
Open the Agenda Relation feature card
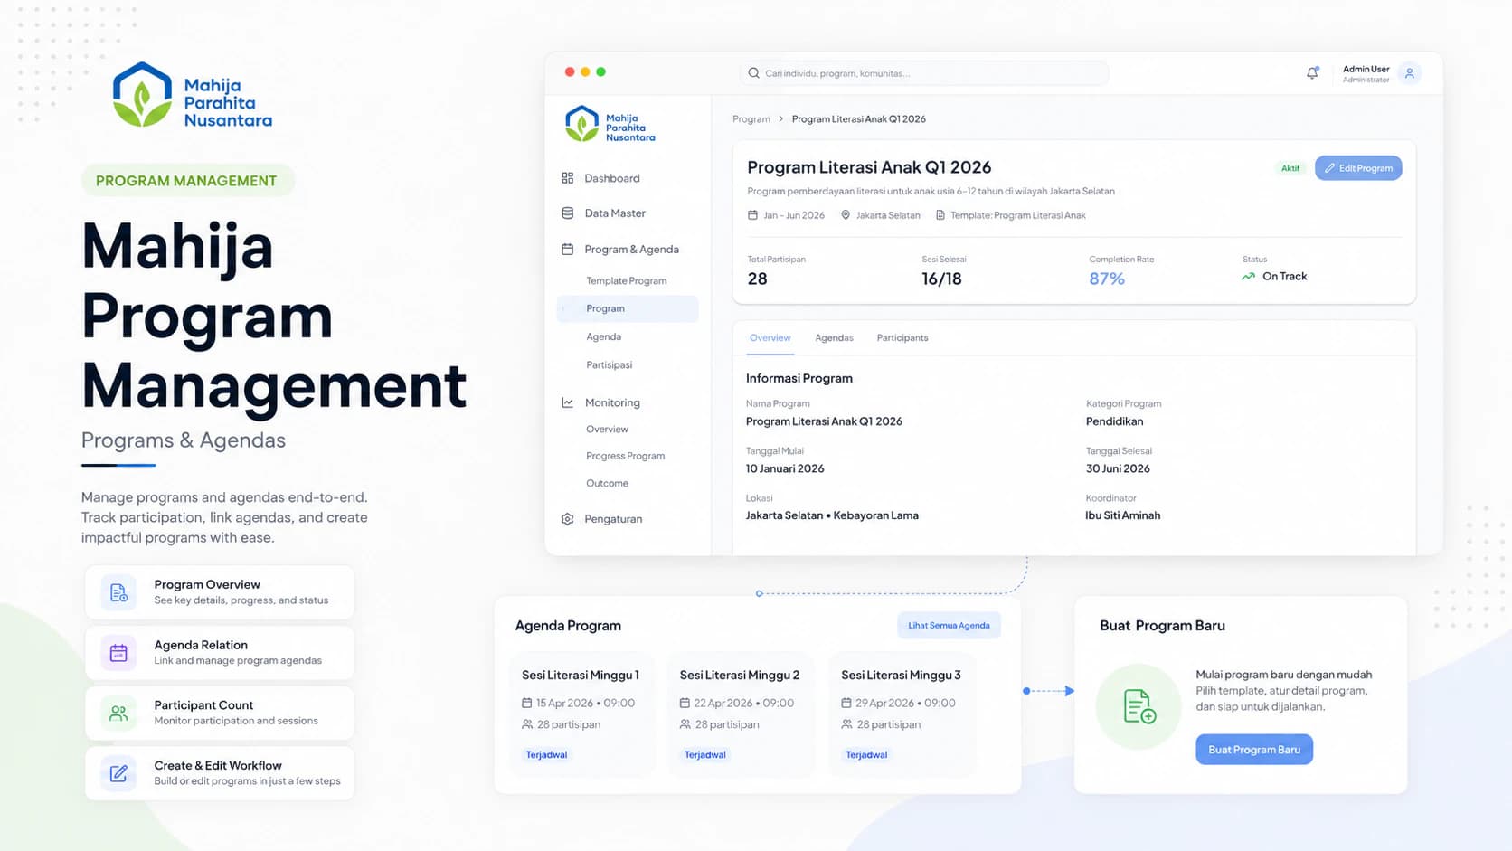220,653
